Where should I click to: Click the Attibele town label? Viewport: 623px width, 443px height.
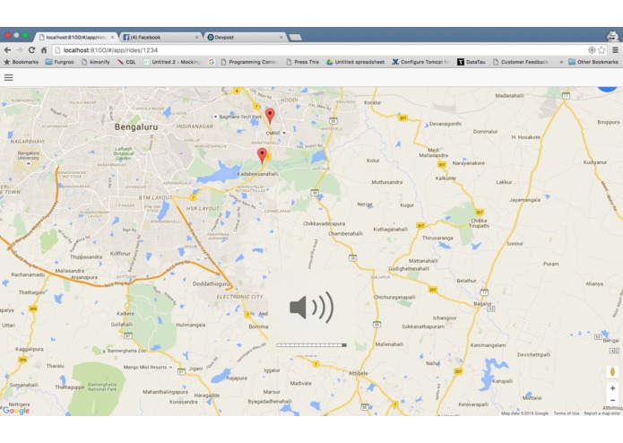click(359, 373)
